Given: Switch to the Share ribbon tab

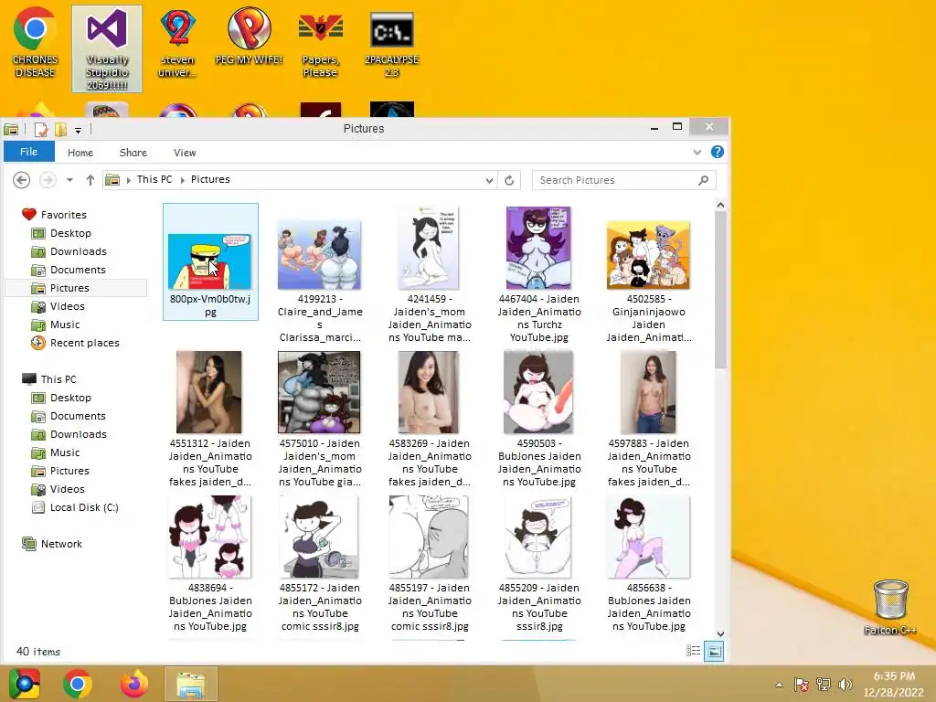Looking at the screenshot, I should click(133, 153).
